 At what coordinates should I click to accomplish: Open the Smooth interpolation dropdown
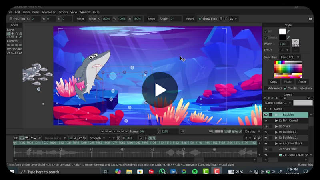(x=97, y=138)
